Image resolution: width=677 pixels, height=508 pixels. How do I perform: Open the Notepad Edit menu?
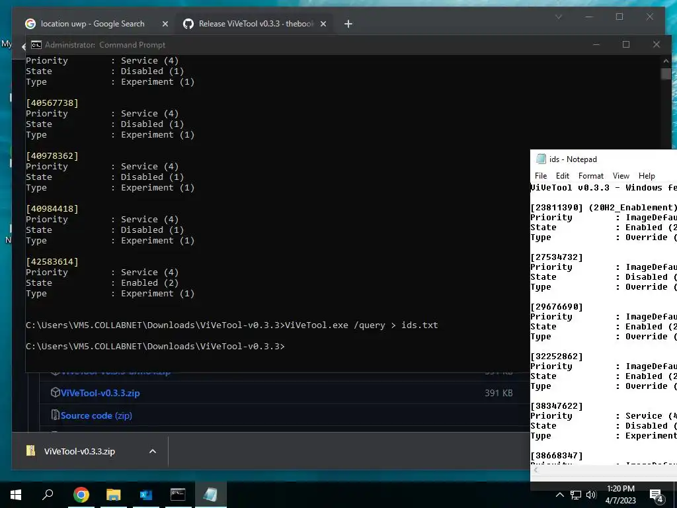(x=562, y=176)
